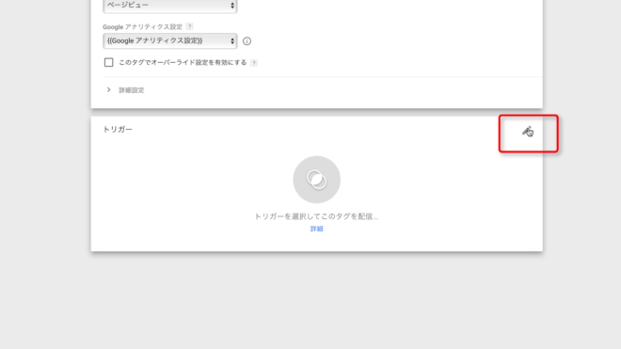Screen dimensions: 621x349
Task: Click help icon next to Google アナリティクス設定 label
Action: coord(190,26)
